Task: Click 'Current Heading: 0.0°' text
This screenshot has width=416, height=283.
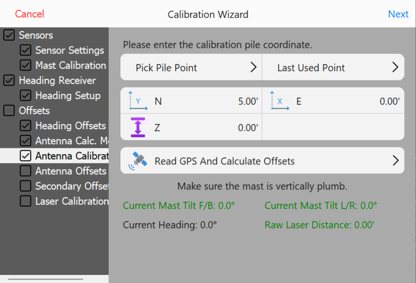Action: tap(170, 225)
